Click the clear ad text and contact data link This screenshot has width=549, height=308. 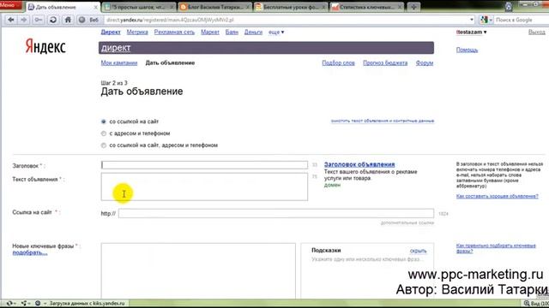[383, 121]
